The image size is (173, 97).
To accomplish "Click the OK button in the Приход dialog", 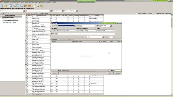I will pyautogui.click(x=110, y=73).
